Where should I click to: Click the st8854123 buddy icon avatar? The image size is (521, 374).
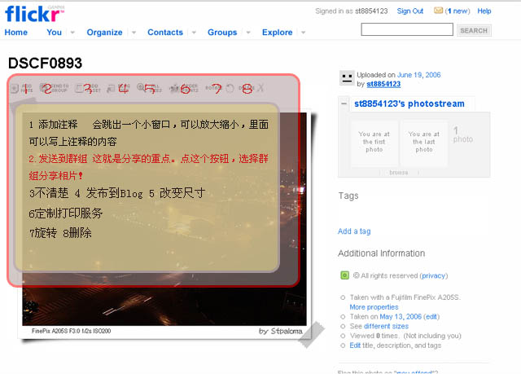point(347,78)
